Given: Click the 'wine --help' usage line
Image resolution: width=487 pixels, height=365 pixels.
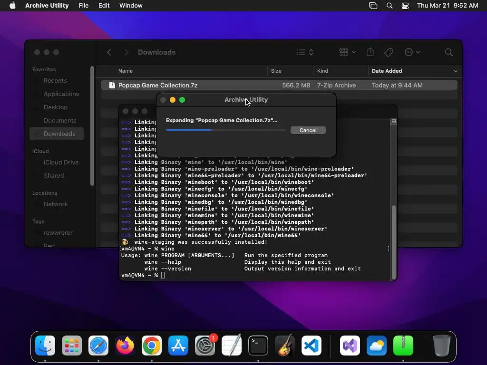Looking at the screenshot, I should click(x=238, y=262).
